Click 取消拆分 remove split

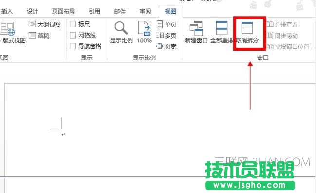pyautogui.click(x=247, y=33)
